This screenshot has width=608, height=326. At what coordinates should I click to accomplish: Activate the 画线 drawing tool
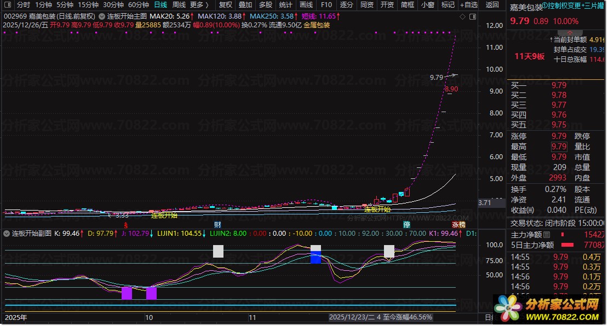[x=306, y=4]
